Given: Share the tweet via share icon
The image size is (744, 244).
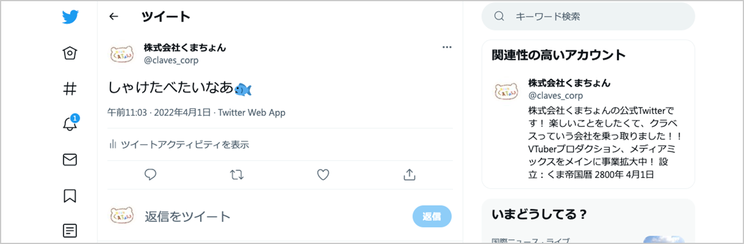Looking at the screenshot, I should (x=410, y=174).
